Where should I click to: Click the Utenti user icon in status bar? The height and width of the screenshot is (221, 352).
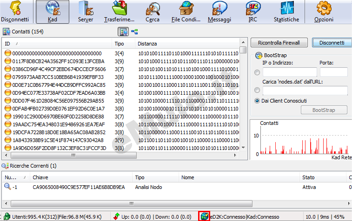click(7, 216)
